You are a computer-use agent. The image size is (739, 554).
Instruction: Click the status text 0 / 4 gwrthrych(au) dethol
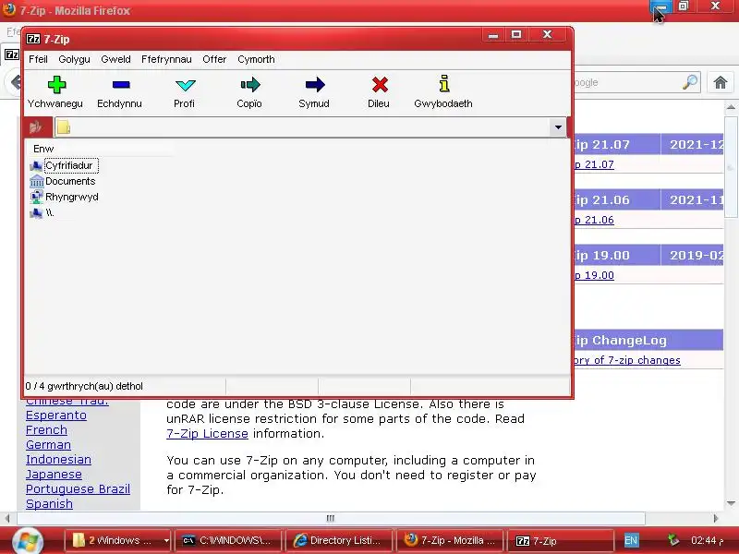[84, 386]
